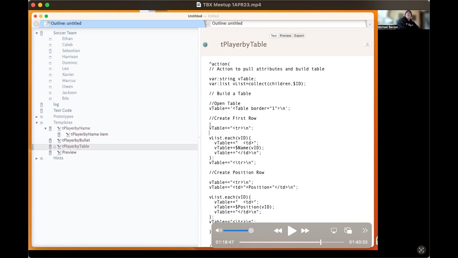Select the Sebastian note

pyautogui.click(x=71, y=51)
